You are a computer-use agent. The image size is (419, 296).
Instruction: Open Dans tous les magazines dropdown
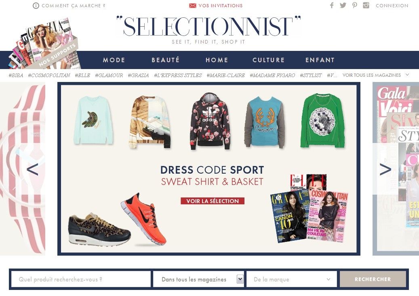(198, 279)
